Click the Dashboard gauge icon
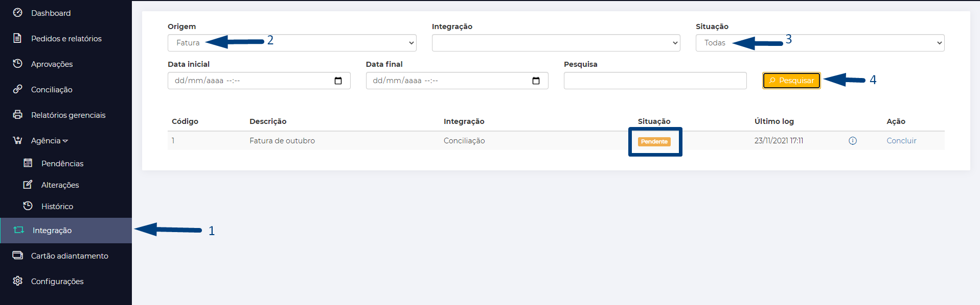980x305 pixels. (x=17, y=13)
